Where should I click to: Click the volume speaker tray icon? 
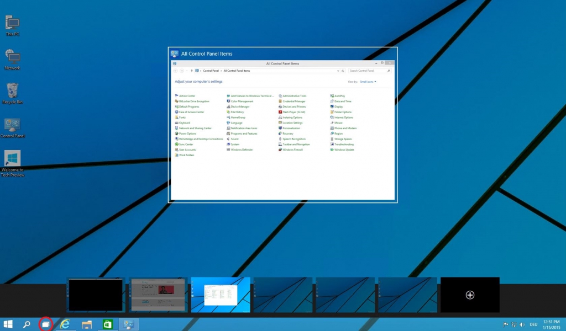click(522, 324)
